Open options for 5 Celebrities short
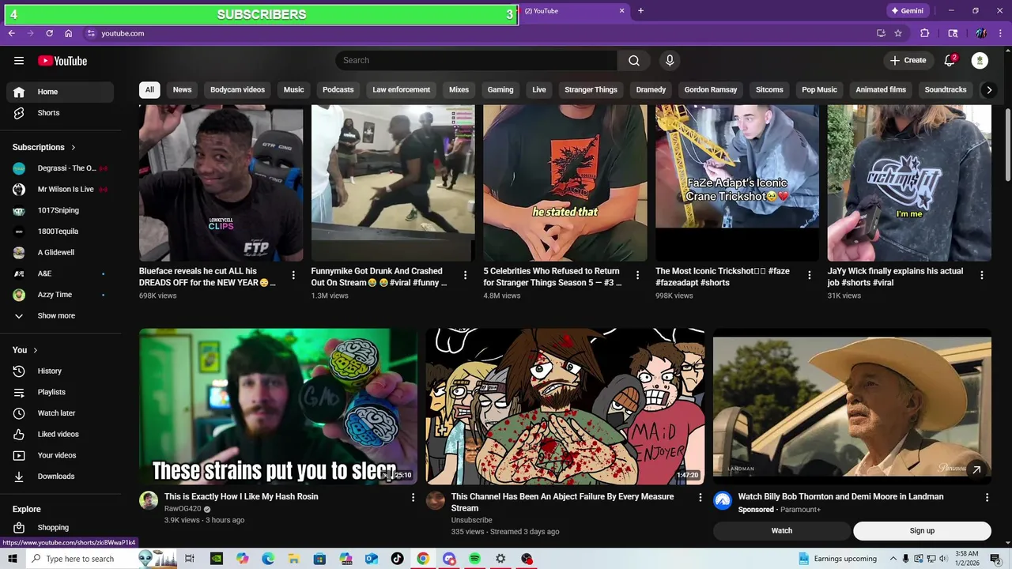Screen dimensions: 1012x569 tap(637, 275)
